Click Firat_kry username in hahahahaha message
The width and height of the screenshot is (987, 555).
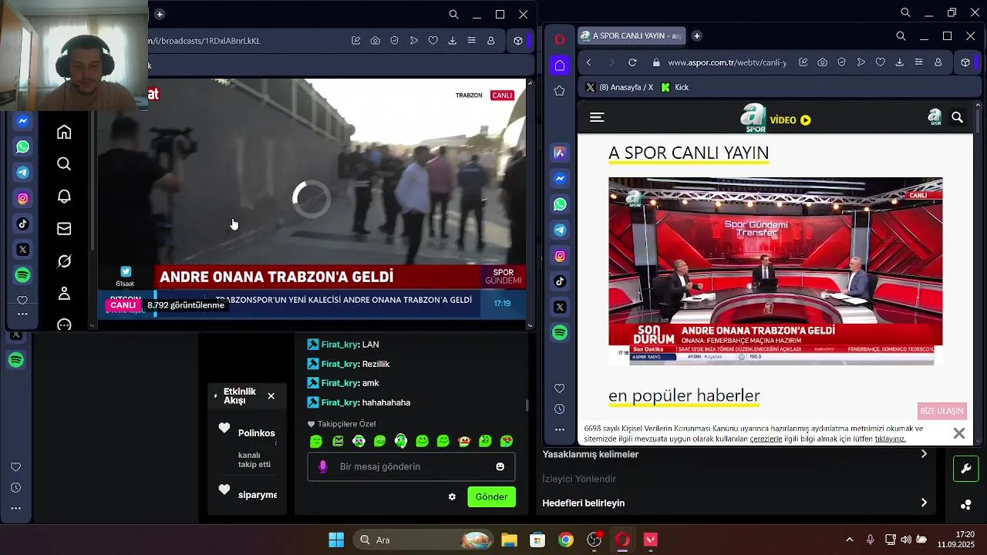point(340,402)
